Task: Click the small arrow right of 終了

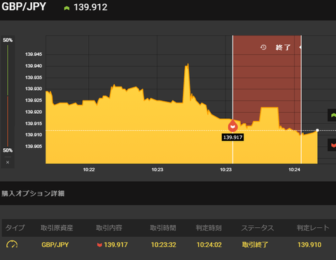Action: [300, 48]
